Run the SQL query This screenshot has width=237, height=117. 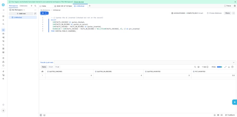(x=43, y=13)
